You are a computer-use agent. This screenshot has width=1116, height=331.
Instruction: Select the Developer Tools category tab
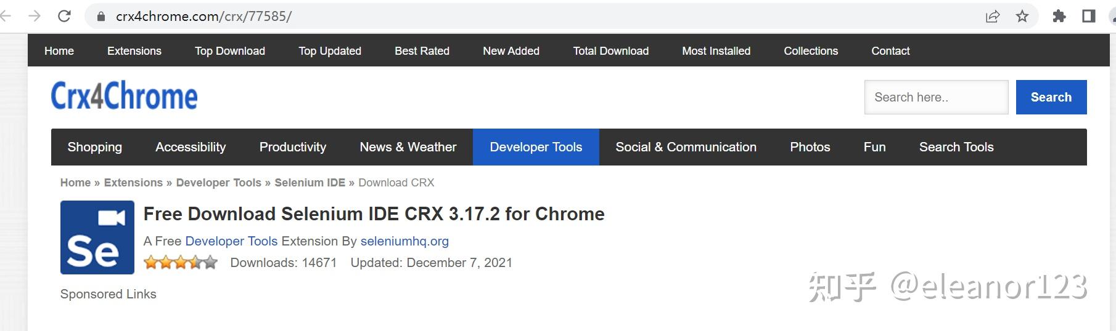[536, 147]
